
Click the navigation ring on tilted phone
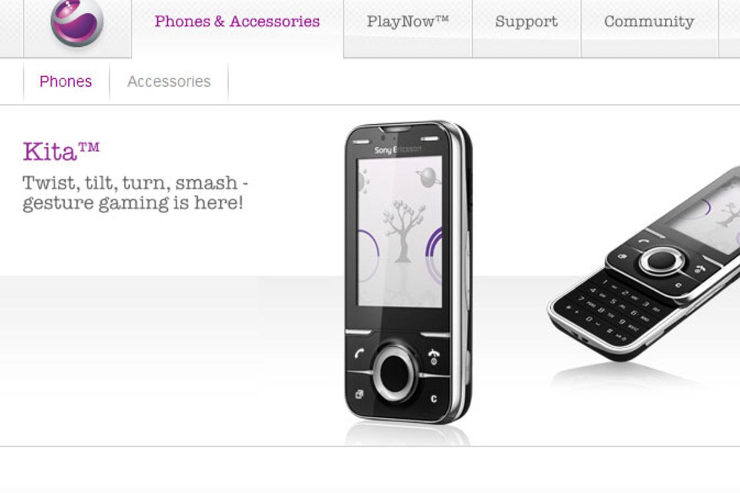(662, 261)
